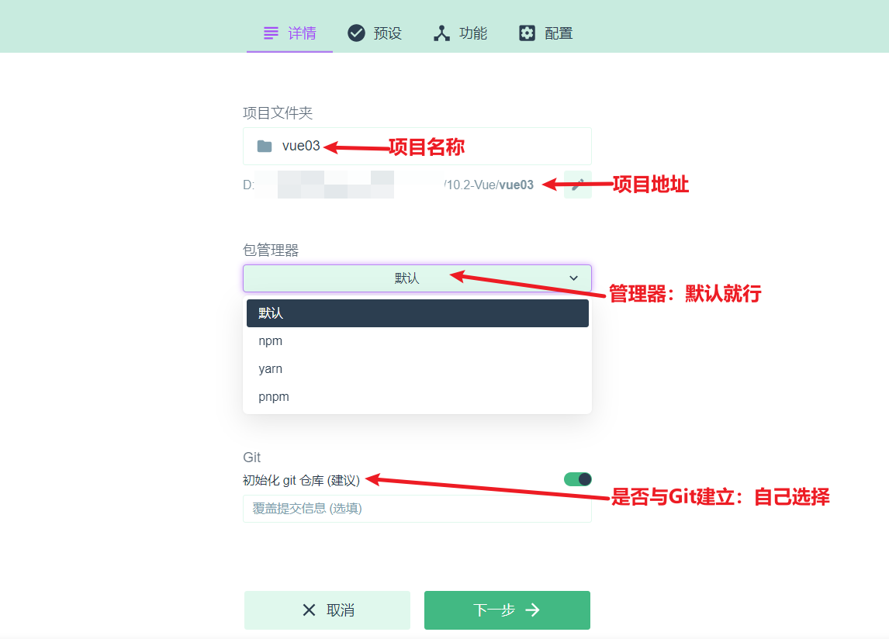Viewport: 889px width, 639px height.
Task: Choose pnpm from the list
Action: 417,396
